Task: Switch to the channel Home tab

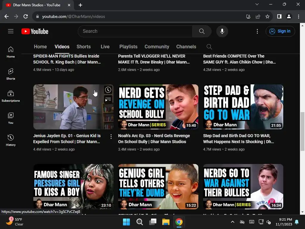Action: tap(40, 47)
